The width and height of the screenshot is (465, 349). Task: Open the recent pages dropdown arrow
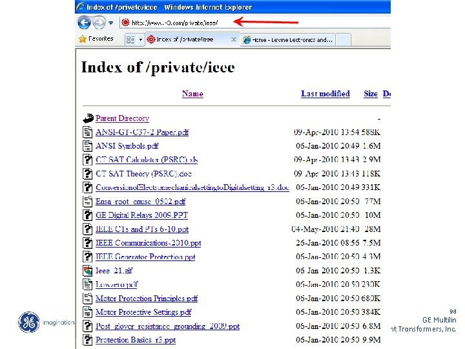click(111, 23)
